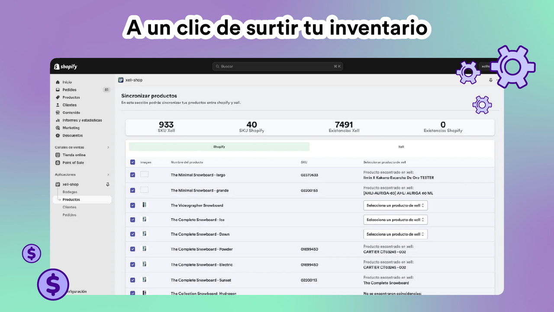Click the Seleccionar producto de xell column header
The image size is (554, 312).
click(384, 162)
